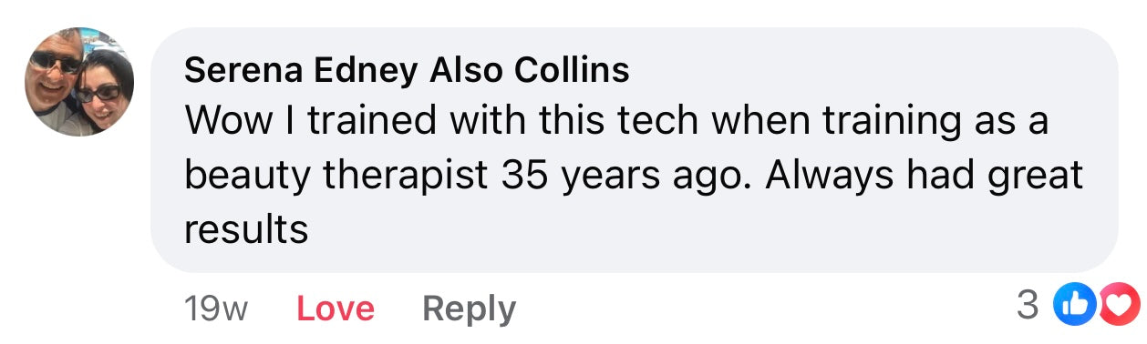1147x344 pixels.
Task: Show who reacted via the reaction icons cluster
Action: click(1097, 308)
